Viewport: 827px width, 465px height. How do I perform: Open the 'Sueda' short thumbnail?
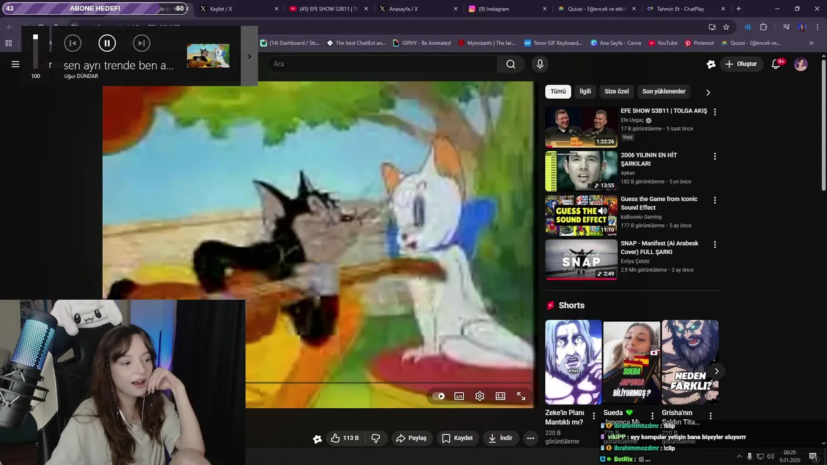pos(631,362)
